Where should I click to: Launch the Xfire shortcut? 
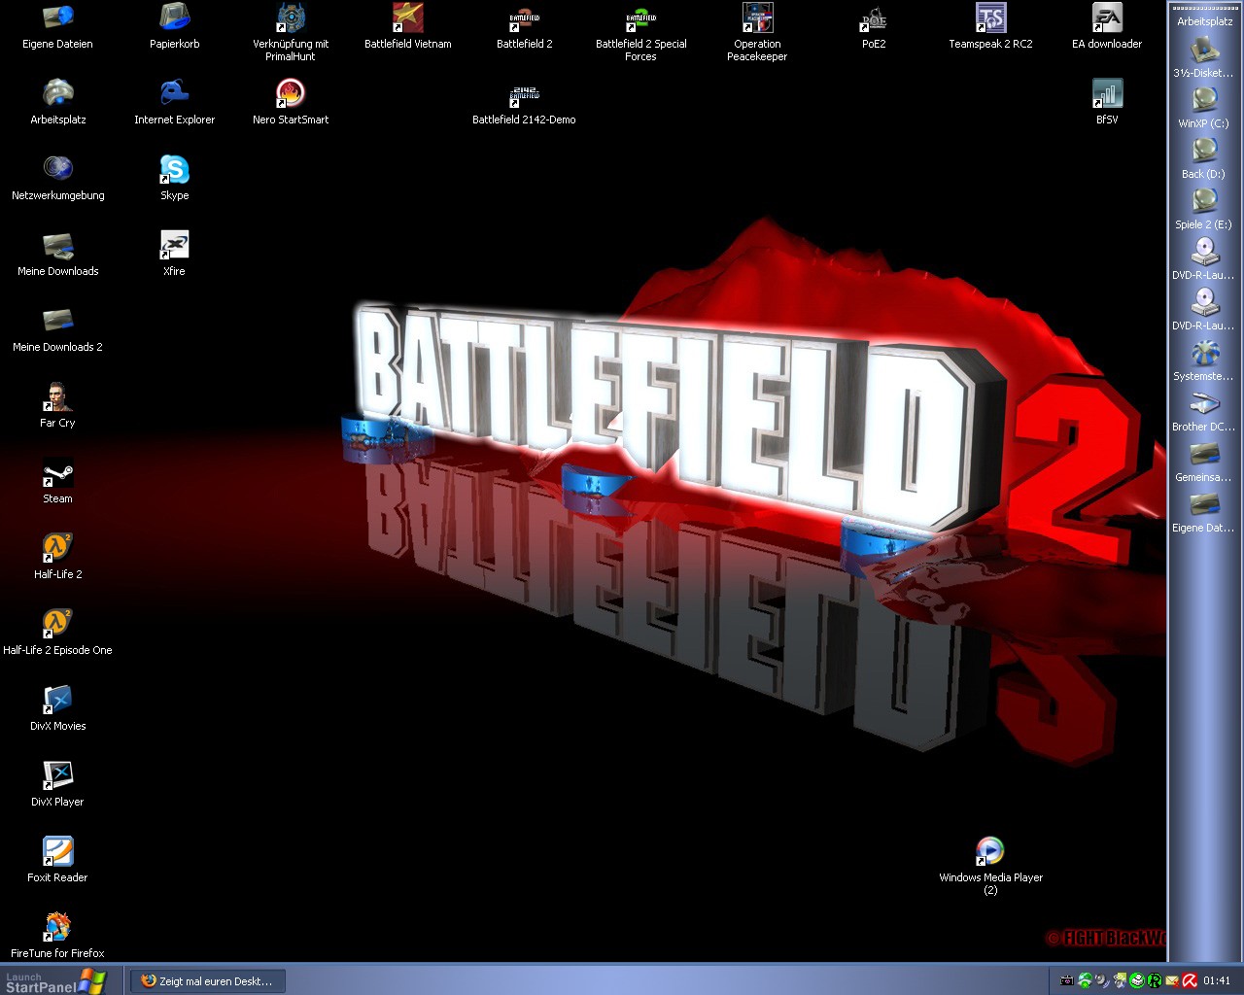174,245
